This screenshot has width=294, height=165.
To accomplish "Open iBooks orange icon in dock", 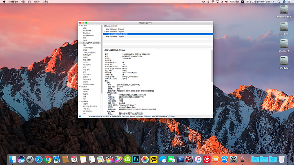I will (216, 159).
